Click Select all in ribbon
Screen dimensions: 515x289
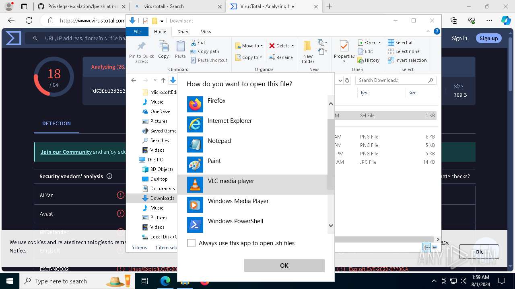pos(401,43)
